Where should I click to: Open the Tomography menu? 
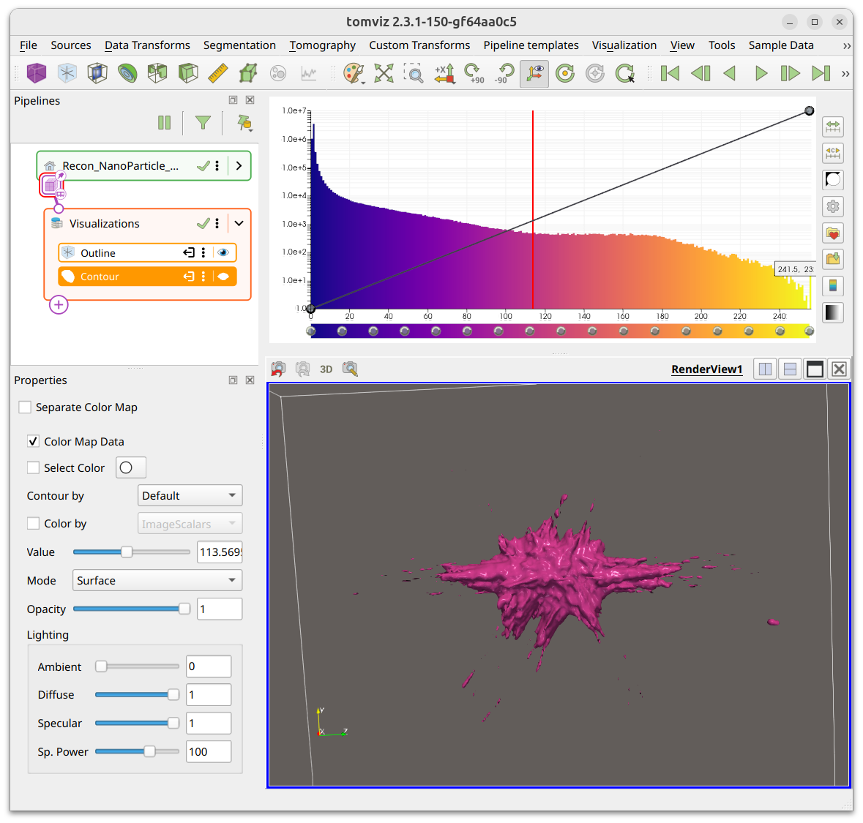(x=323, y=45)
